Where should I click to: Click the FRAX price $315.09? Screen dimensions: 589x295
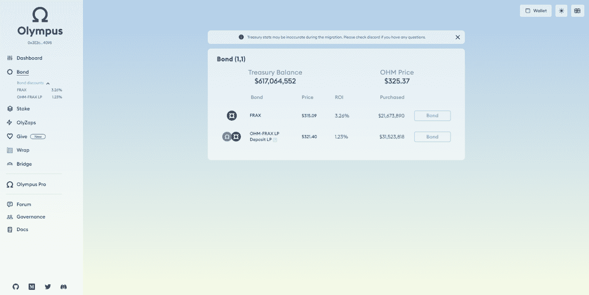point(309,116)
